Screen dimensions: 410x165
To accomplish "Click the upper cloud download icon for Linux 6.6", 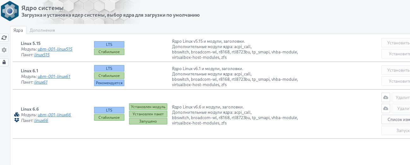I will tap(385, 97).
